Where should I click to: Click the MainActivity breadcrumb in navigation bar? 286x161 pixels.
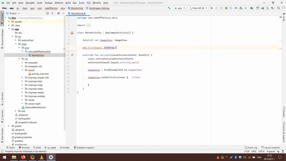coord(76,8)
